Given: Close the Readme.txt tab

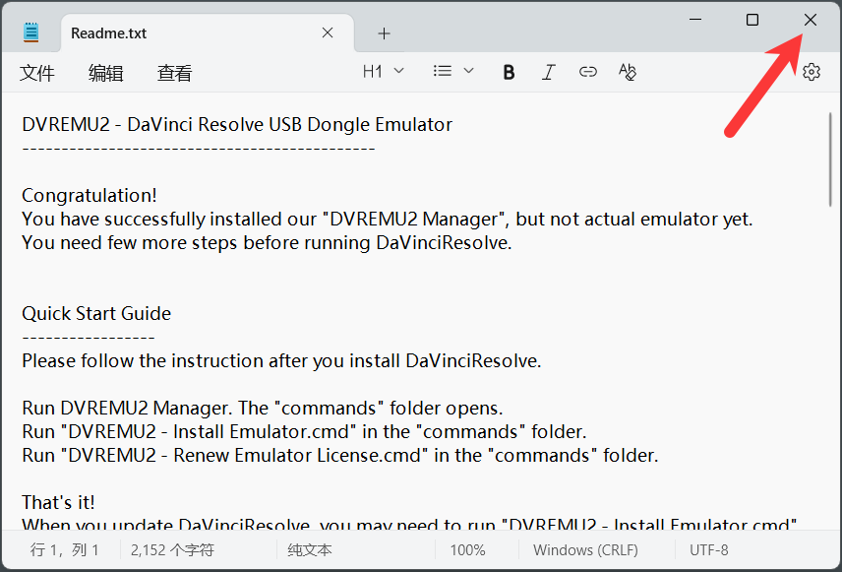Looking at the screenshot, I should [328, 32].
